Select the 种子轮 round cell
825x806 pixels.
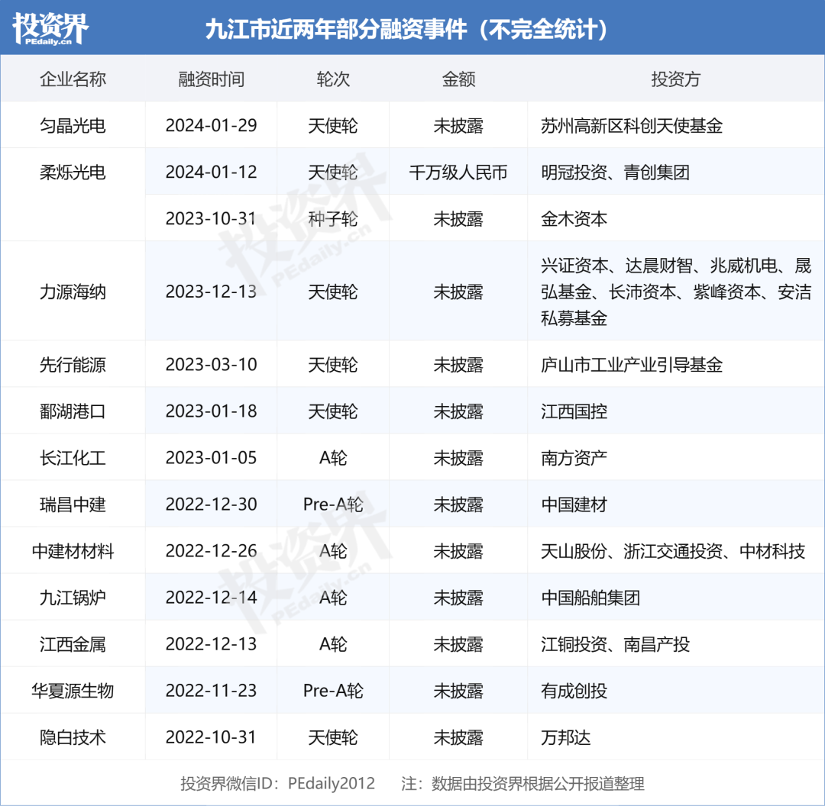pyautogui.click(x=333, y=219)
